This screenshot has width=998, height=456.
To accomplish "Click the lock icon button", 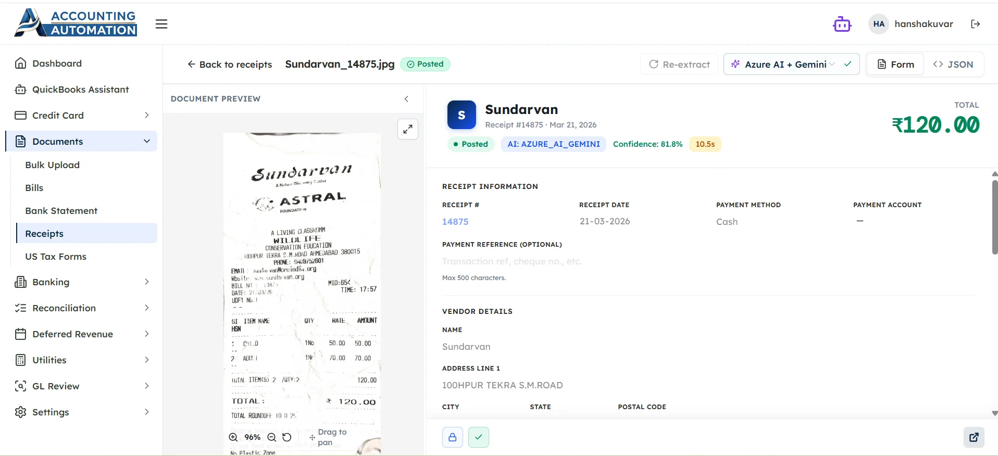I will point(453,437).
